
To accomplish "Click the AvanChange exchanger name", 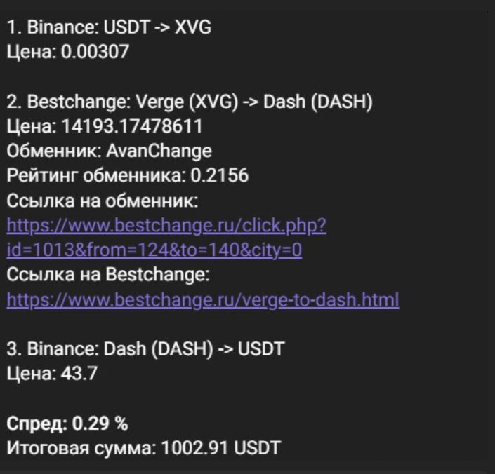I will pyautogui.click(x=159, y=151).
